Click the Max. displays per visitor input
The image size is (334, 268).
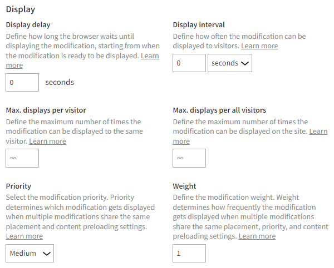pos(22,158)
